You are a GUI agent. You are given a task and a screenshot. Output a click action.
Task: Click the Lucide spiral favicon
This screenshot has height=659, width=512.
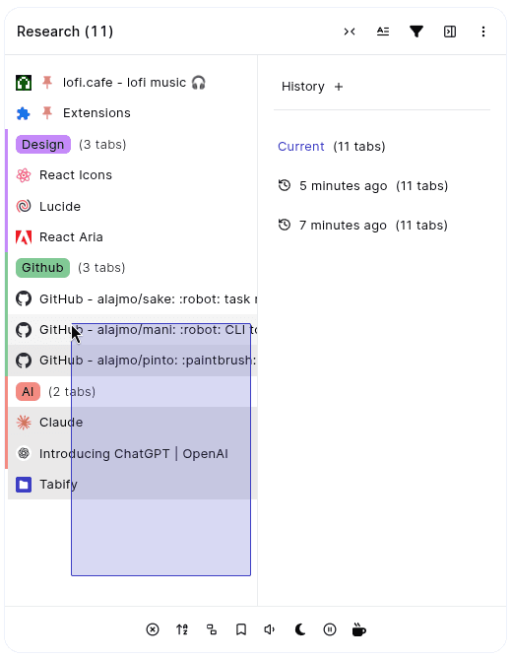click(24, 206)
